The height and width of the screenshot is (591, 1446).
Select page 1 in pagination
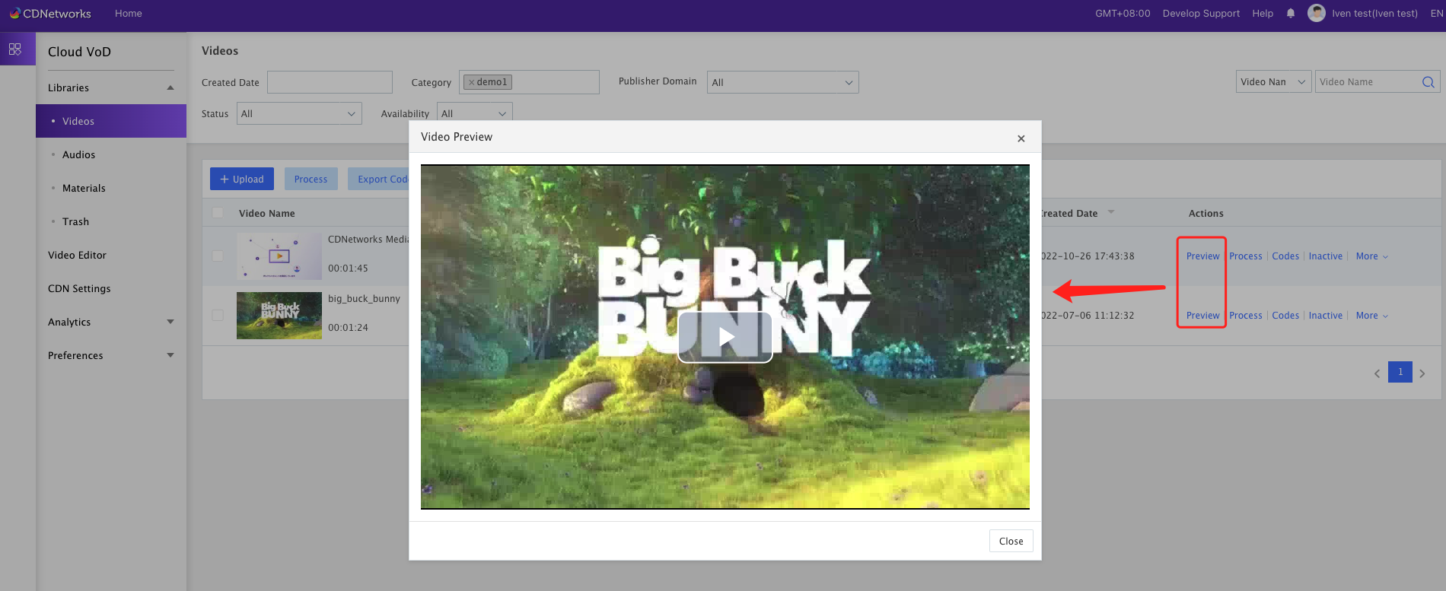[1400, 372]
